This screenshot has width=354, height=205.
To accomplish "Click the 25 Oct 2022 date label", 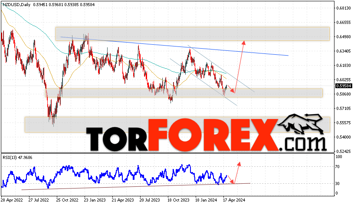I will click(67, 200).
